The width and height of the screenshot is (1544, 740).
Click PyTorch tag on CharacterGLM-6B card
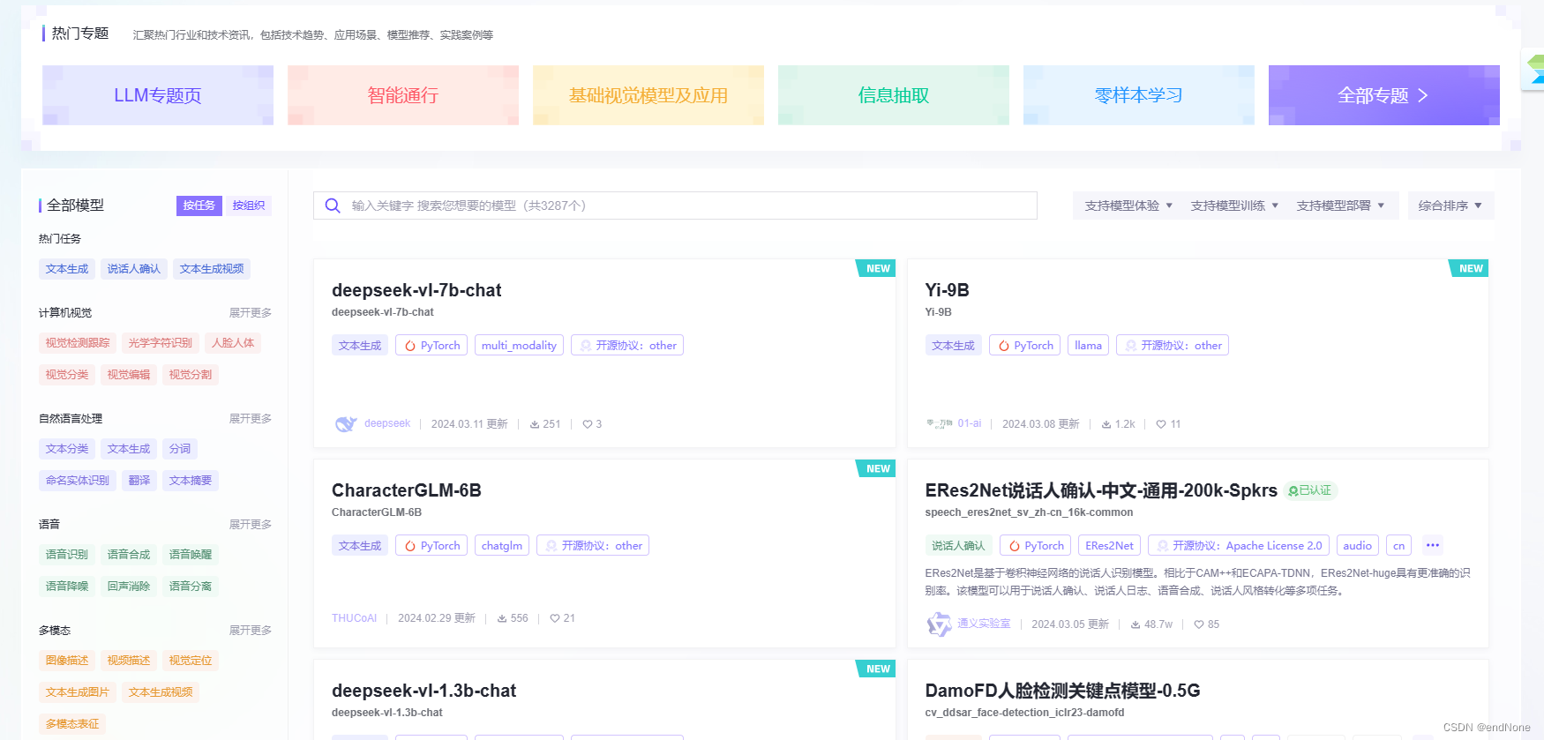[x=431, y=546]
